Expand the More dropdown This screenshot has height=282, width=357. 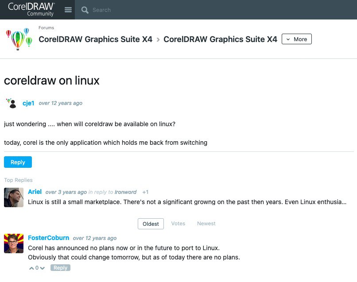297,39
